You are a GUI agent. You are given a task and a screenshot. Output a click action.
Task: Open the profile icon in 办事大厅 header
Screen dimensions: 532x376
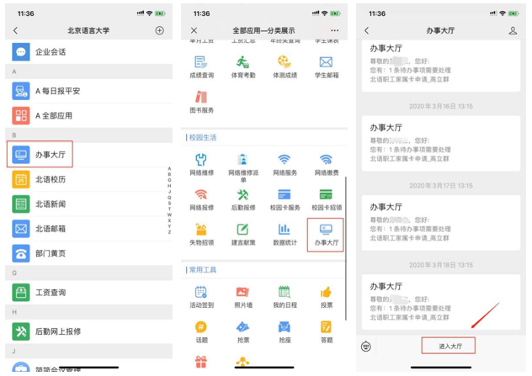coord(513,30)
